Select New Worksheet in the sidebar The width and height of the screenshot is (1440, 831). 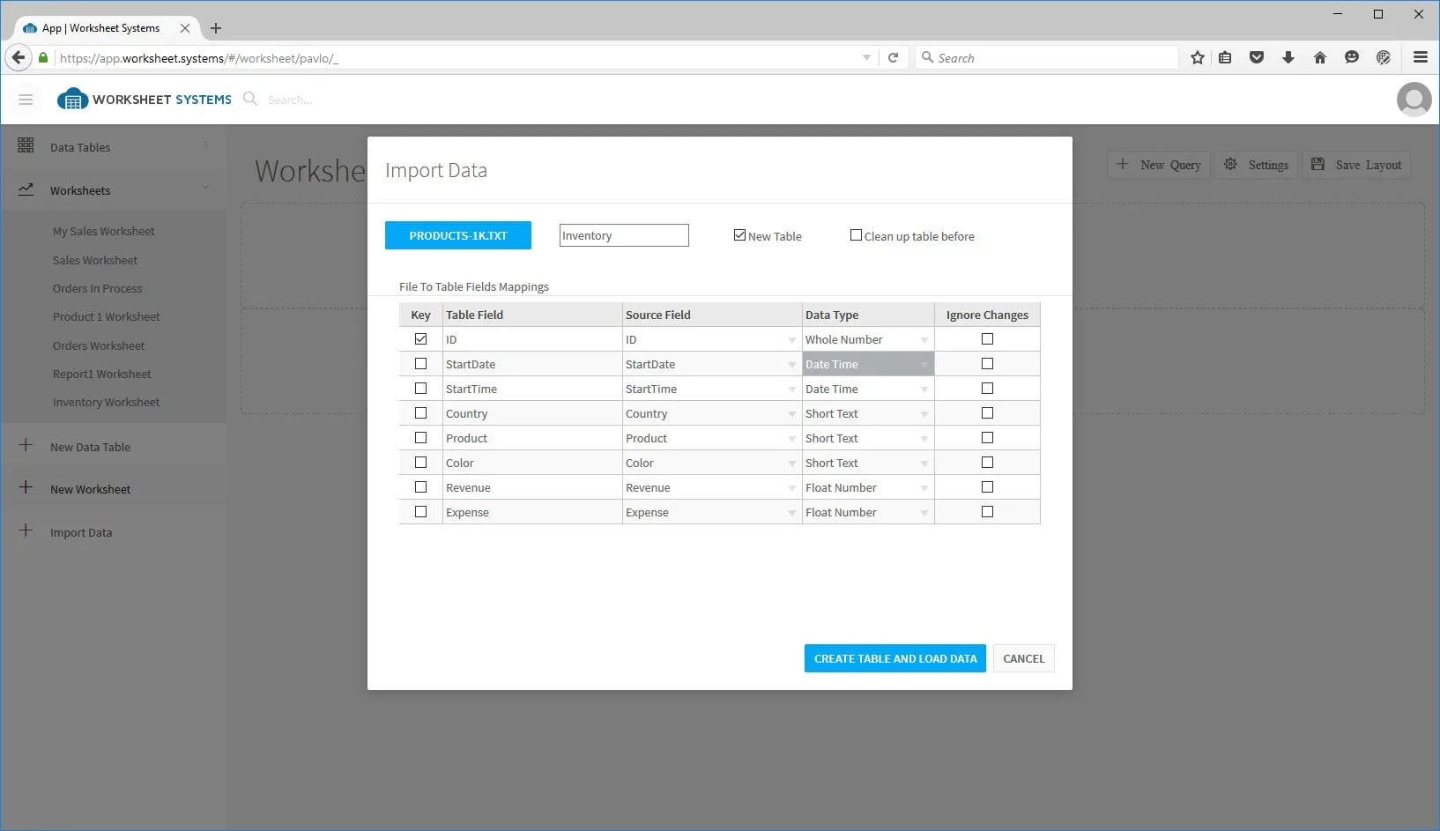coord(90,490)
